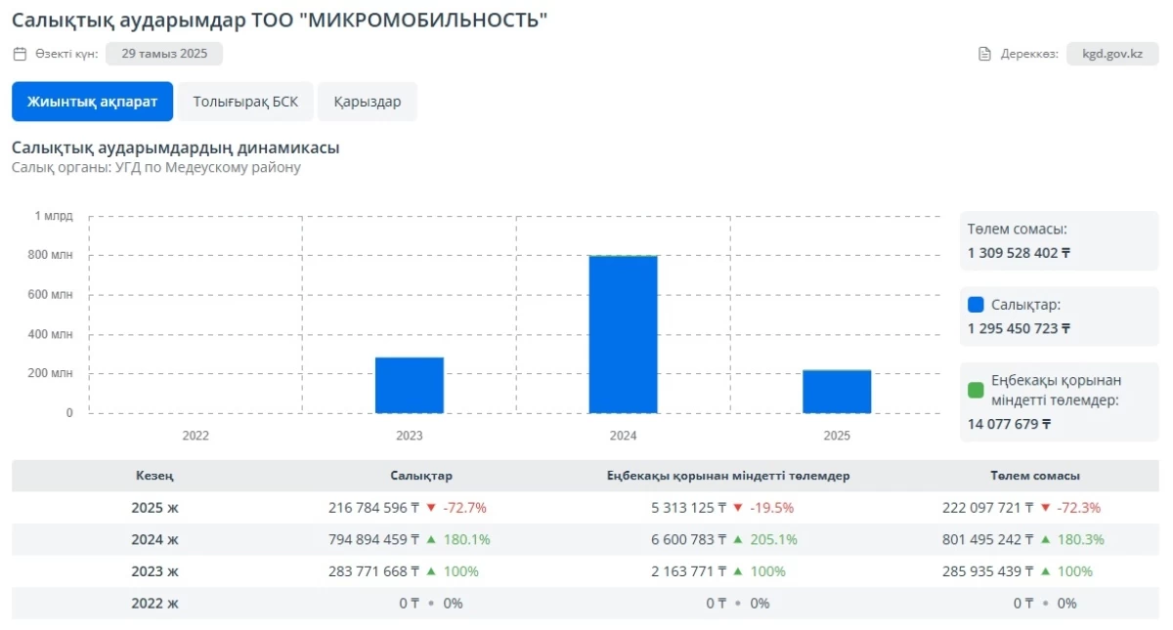The image size is (1173, 630).
Task: Click the kgd.gov.kz source badge
Action: click(x=1112, y=54)
